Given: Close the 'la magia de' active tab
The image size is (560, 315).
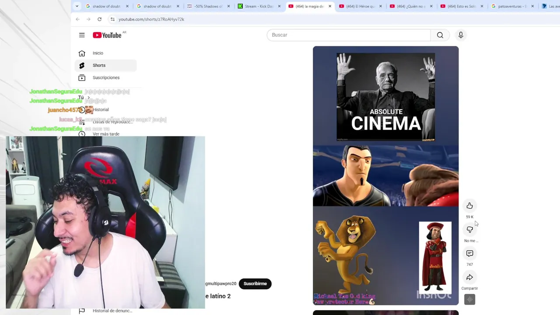Looking at the screenshot, I should click(330, 6).
